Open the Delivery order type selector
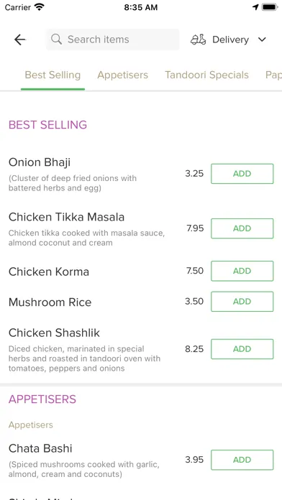This screenshot has height=500, width=282. point(229,40)
